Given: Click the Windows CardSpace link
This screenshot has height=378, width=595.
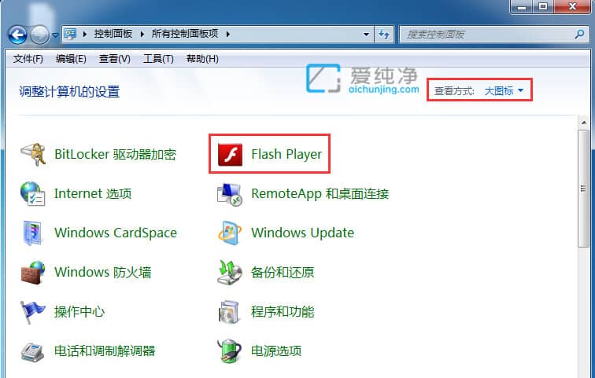Looking at the screenshot, I should pyautogui.click(x=116, y=233).
